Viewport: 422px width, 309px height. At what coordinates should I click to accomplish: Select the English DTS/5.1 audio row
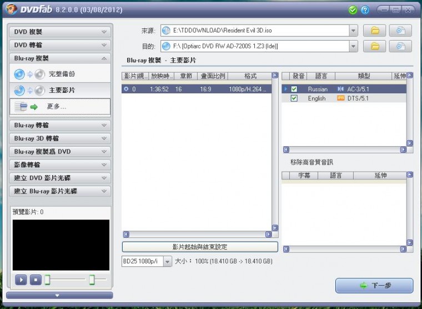[344, 98]
